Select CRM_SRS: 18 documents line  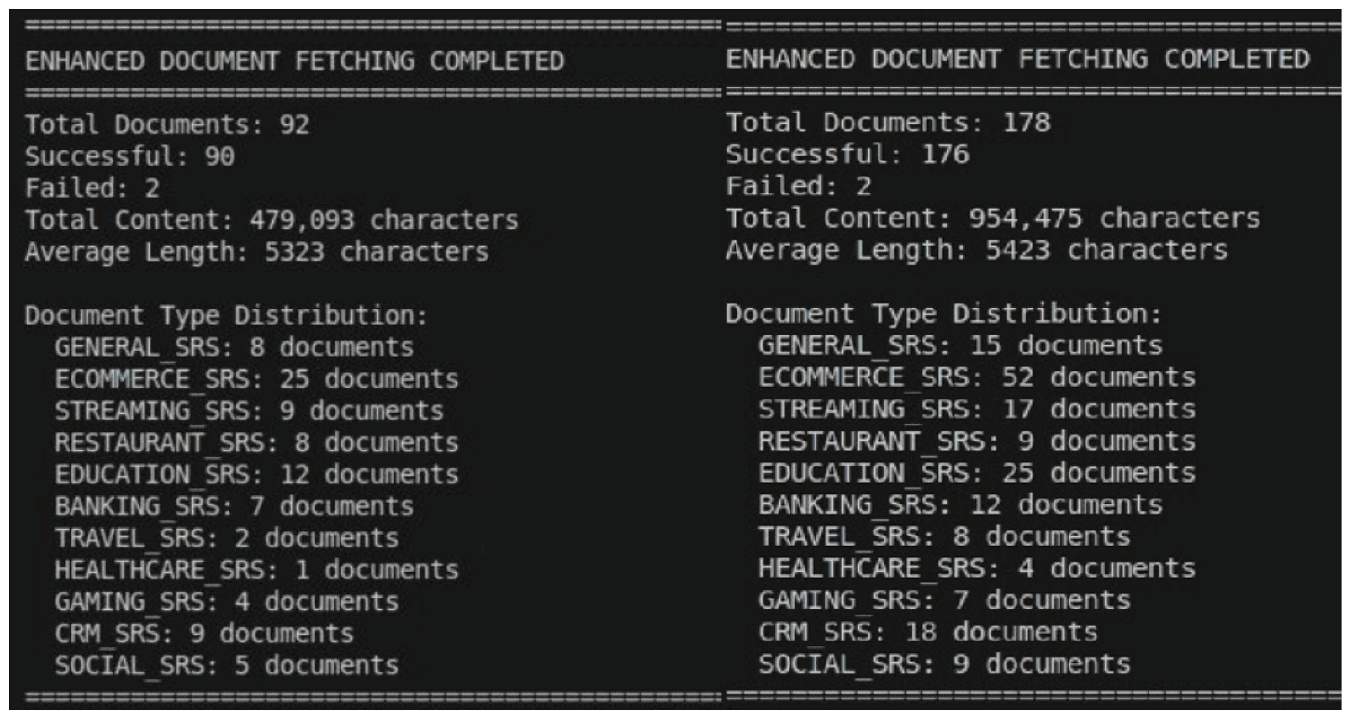click(928, 632)
